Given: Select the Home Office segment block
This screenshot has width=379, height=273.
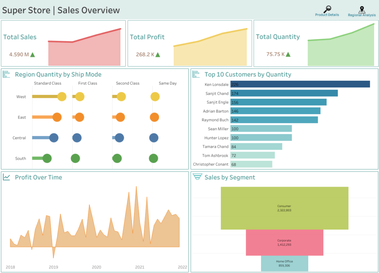Looking at the screenshot, I should point(284,263).
